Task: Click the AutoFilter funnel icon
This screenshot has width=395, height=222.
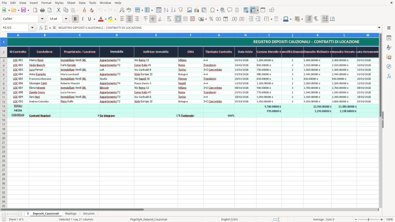Action: click(x=180, y=10)
